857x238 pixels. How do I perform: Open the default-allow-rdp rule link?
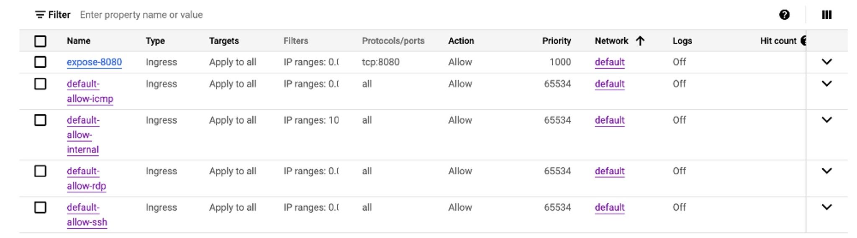click(x=86, y=179)
